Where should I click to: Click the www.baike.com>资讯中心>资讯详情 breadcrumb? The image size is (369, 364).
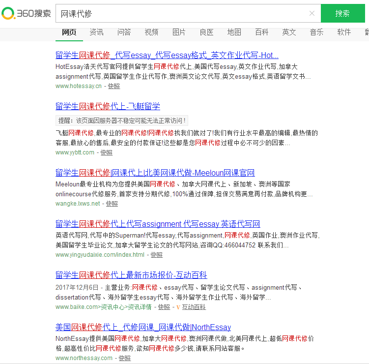point(104,307)
